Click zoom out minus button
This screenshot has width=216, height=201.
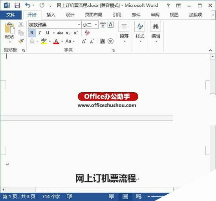tap(148, 196)
